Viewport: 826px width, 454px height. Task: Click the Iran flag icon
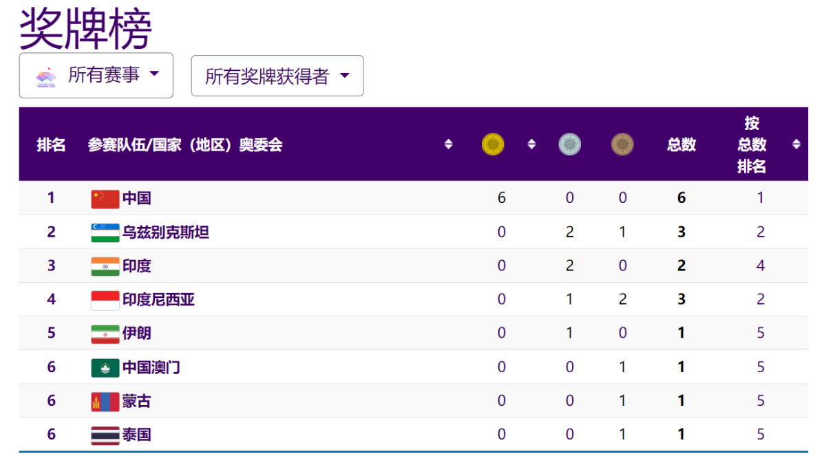[x=105, y=334]
